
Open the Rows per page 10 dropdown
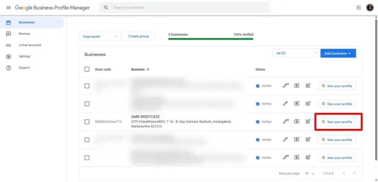(x=310, y=174)
